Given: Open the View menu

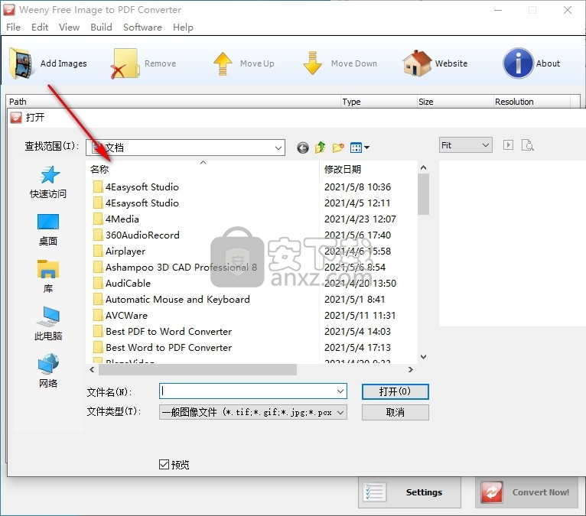Looking at the screenshot, I should 69,28.
